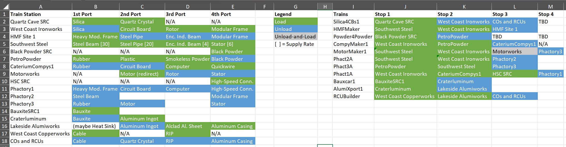Select the Steel Beam [30] cell

(95, 44)
